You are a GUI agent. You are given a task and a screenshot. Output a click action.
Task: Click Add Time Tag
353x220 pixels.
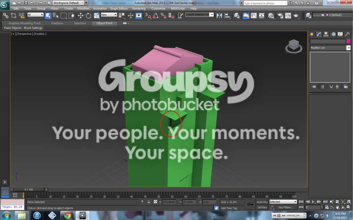coord(229,208)
